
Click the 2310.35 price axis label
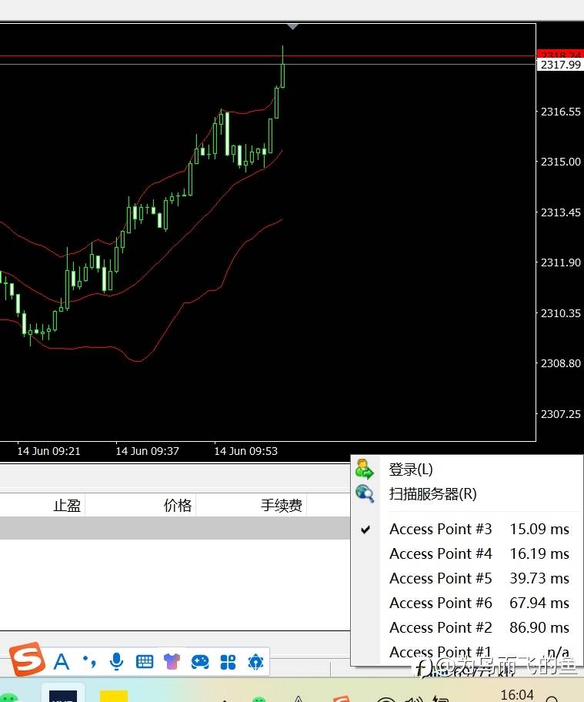(561, 313)
